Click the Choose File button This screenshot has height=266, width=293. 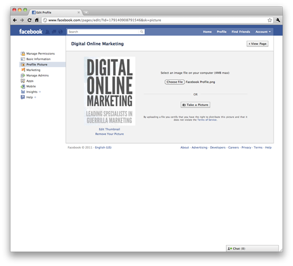click(175, 82)
